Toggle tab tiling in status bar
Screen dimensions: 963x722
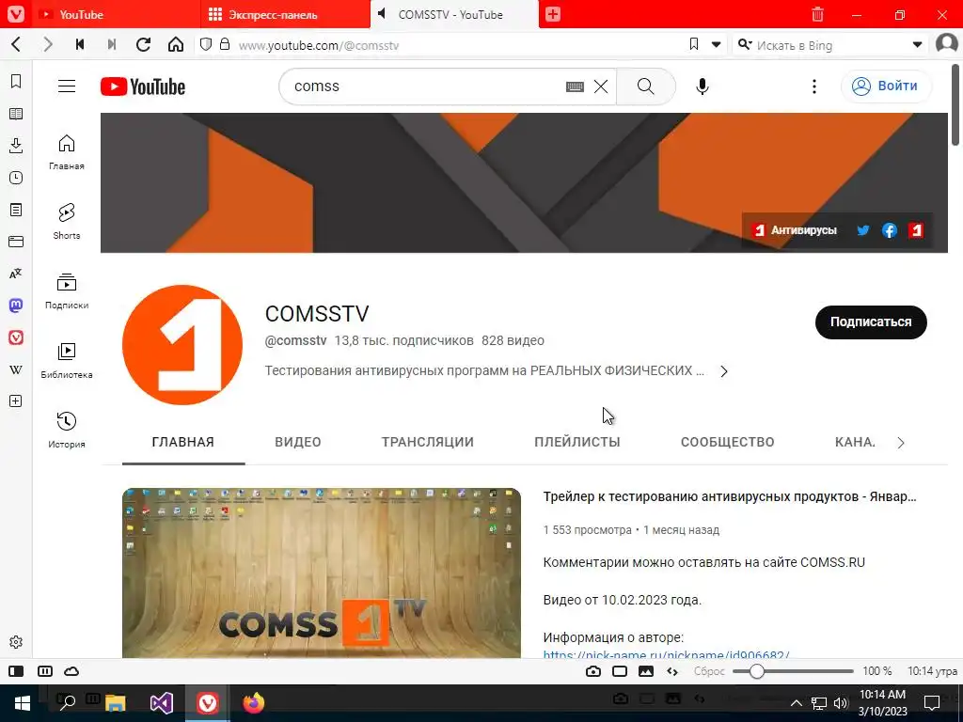[45, 671]
